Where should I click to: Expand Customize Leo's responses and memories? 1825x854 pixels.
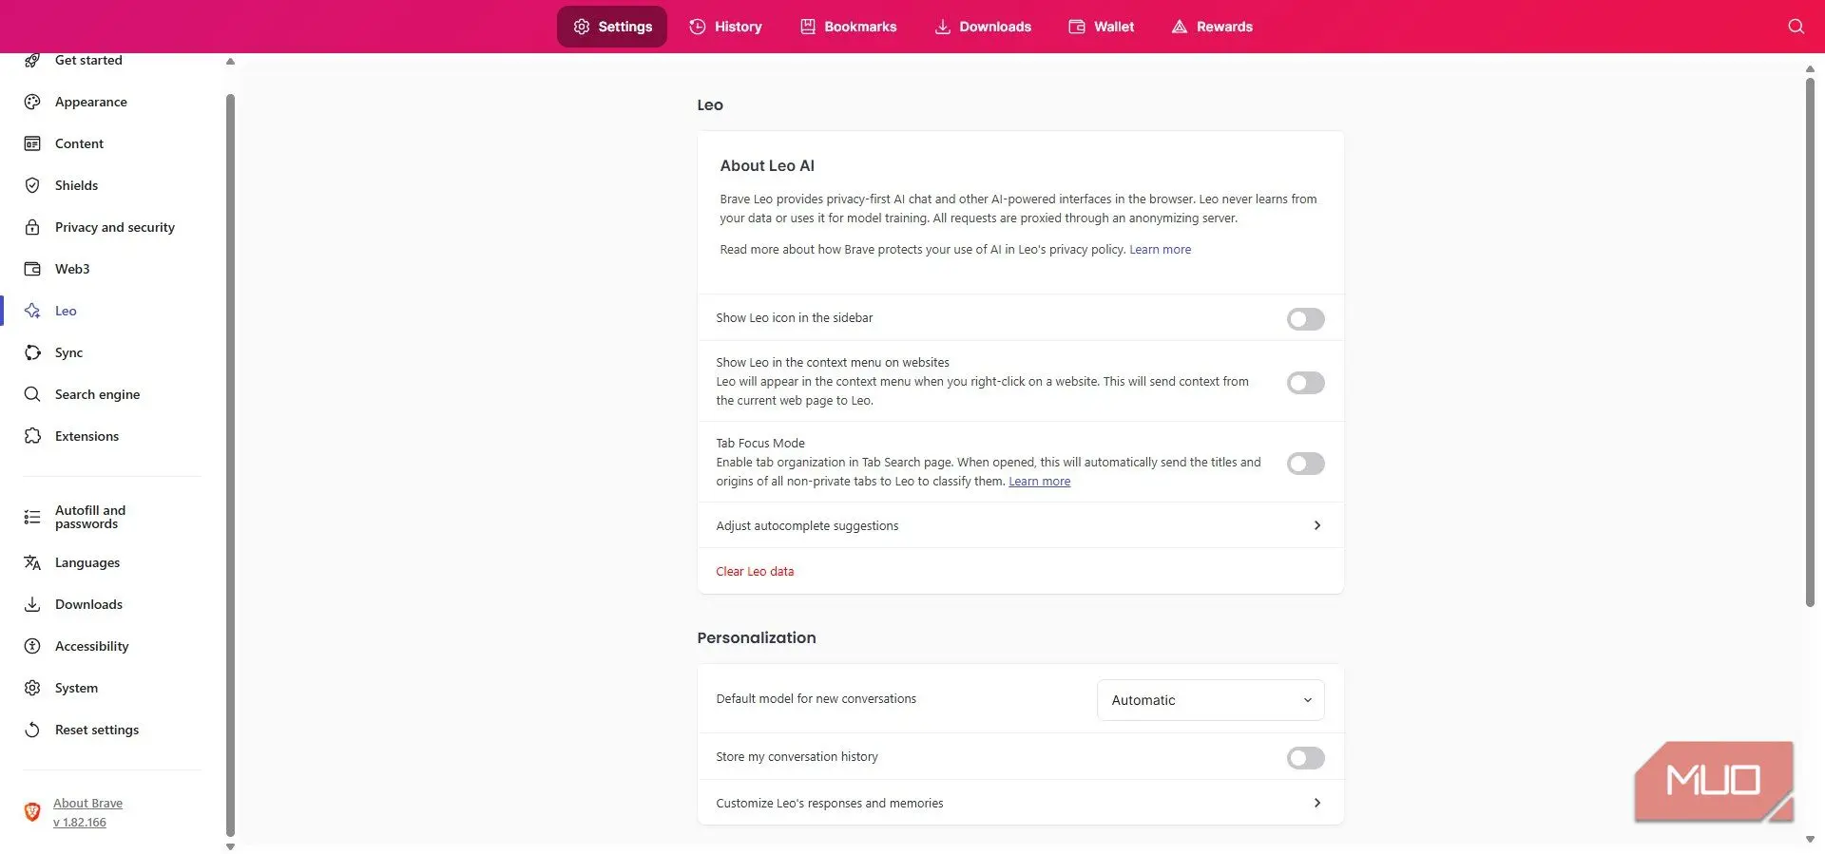(1020, 803)
